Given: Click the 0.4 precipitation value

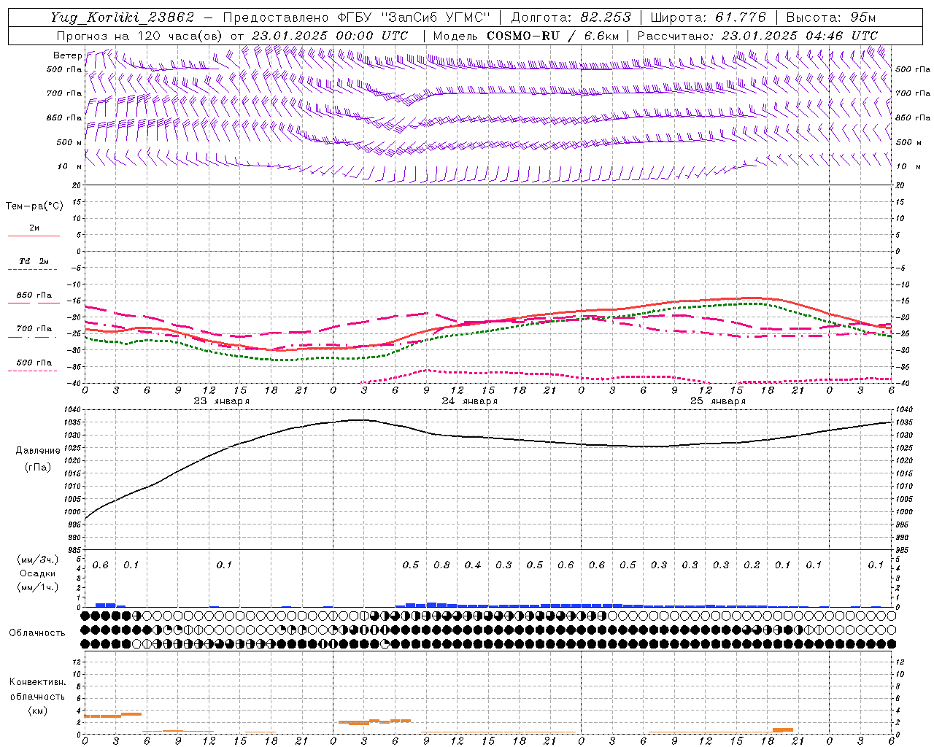Looking at the screenshot, I should [473, 565].
